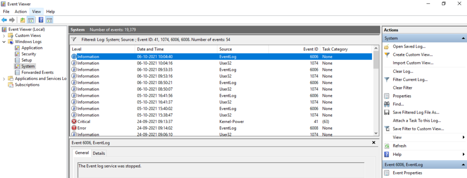Expand the Custom Views tree node
Image resolution: width=467 pixels, height=178 pixels.
[4, 35]
